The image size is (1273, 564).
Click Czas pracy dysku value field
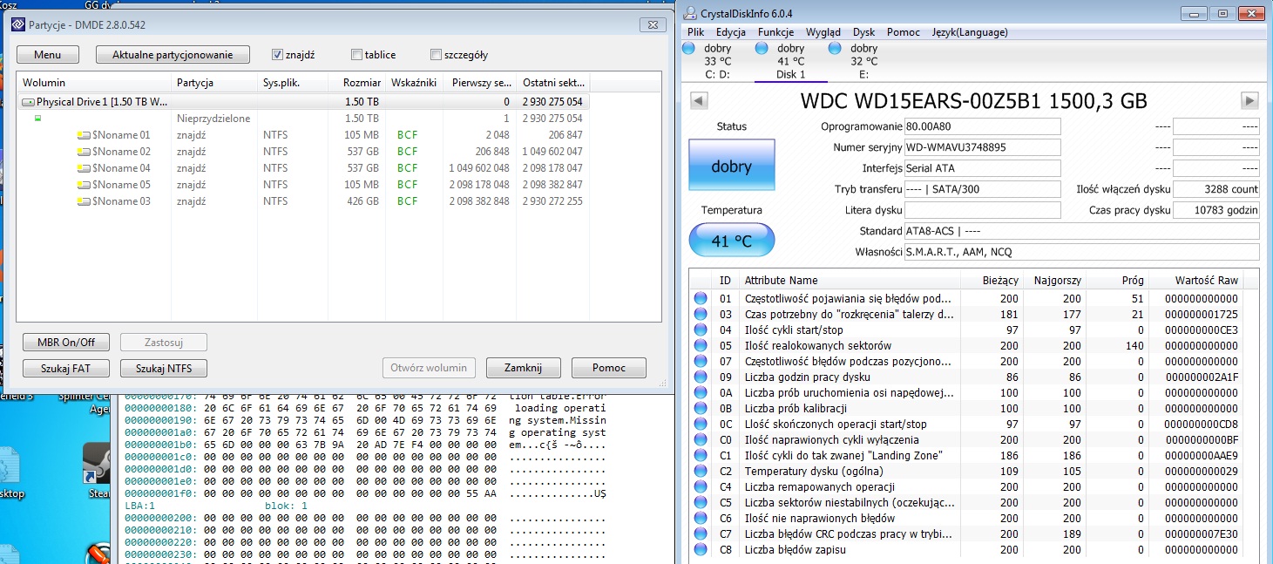pyautogui.click(x=1216, y=210)
